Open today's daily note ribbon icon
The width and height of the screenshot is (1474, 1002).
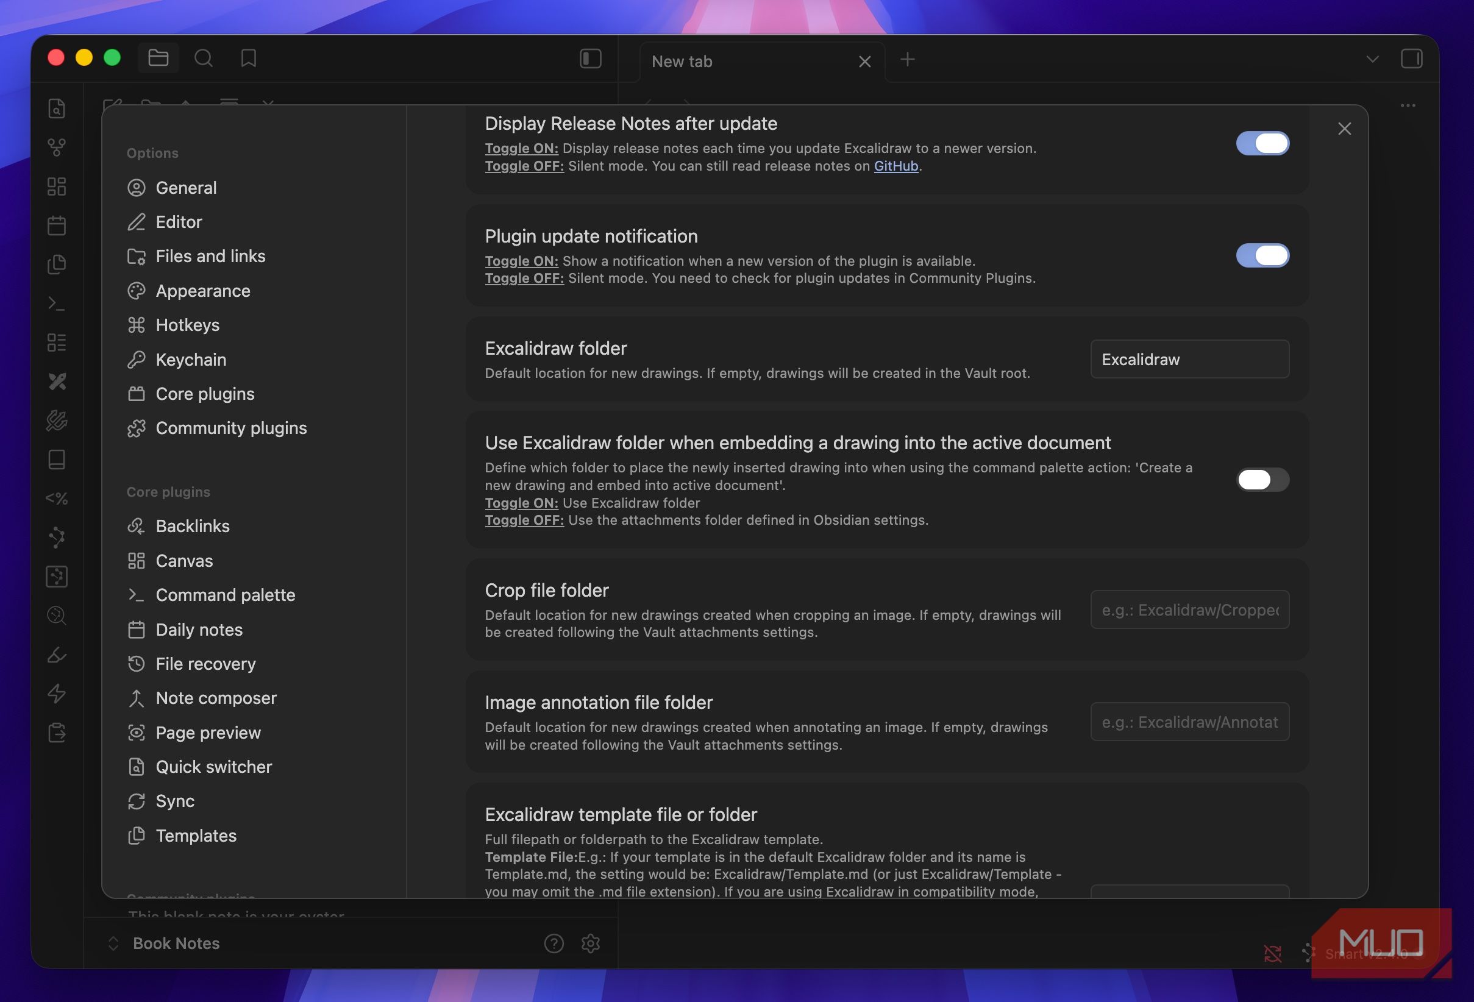(x=57, y=225)
